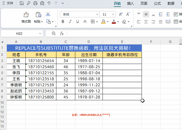Open the 文件 menu
Image resolution: width=182 pixels, height=130 pixels.
point(8,3)
